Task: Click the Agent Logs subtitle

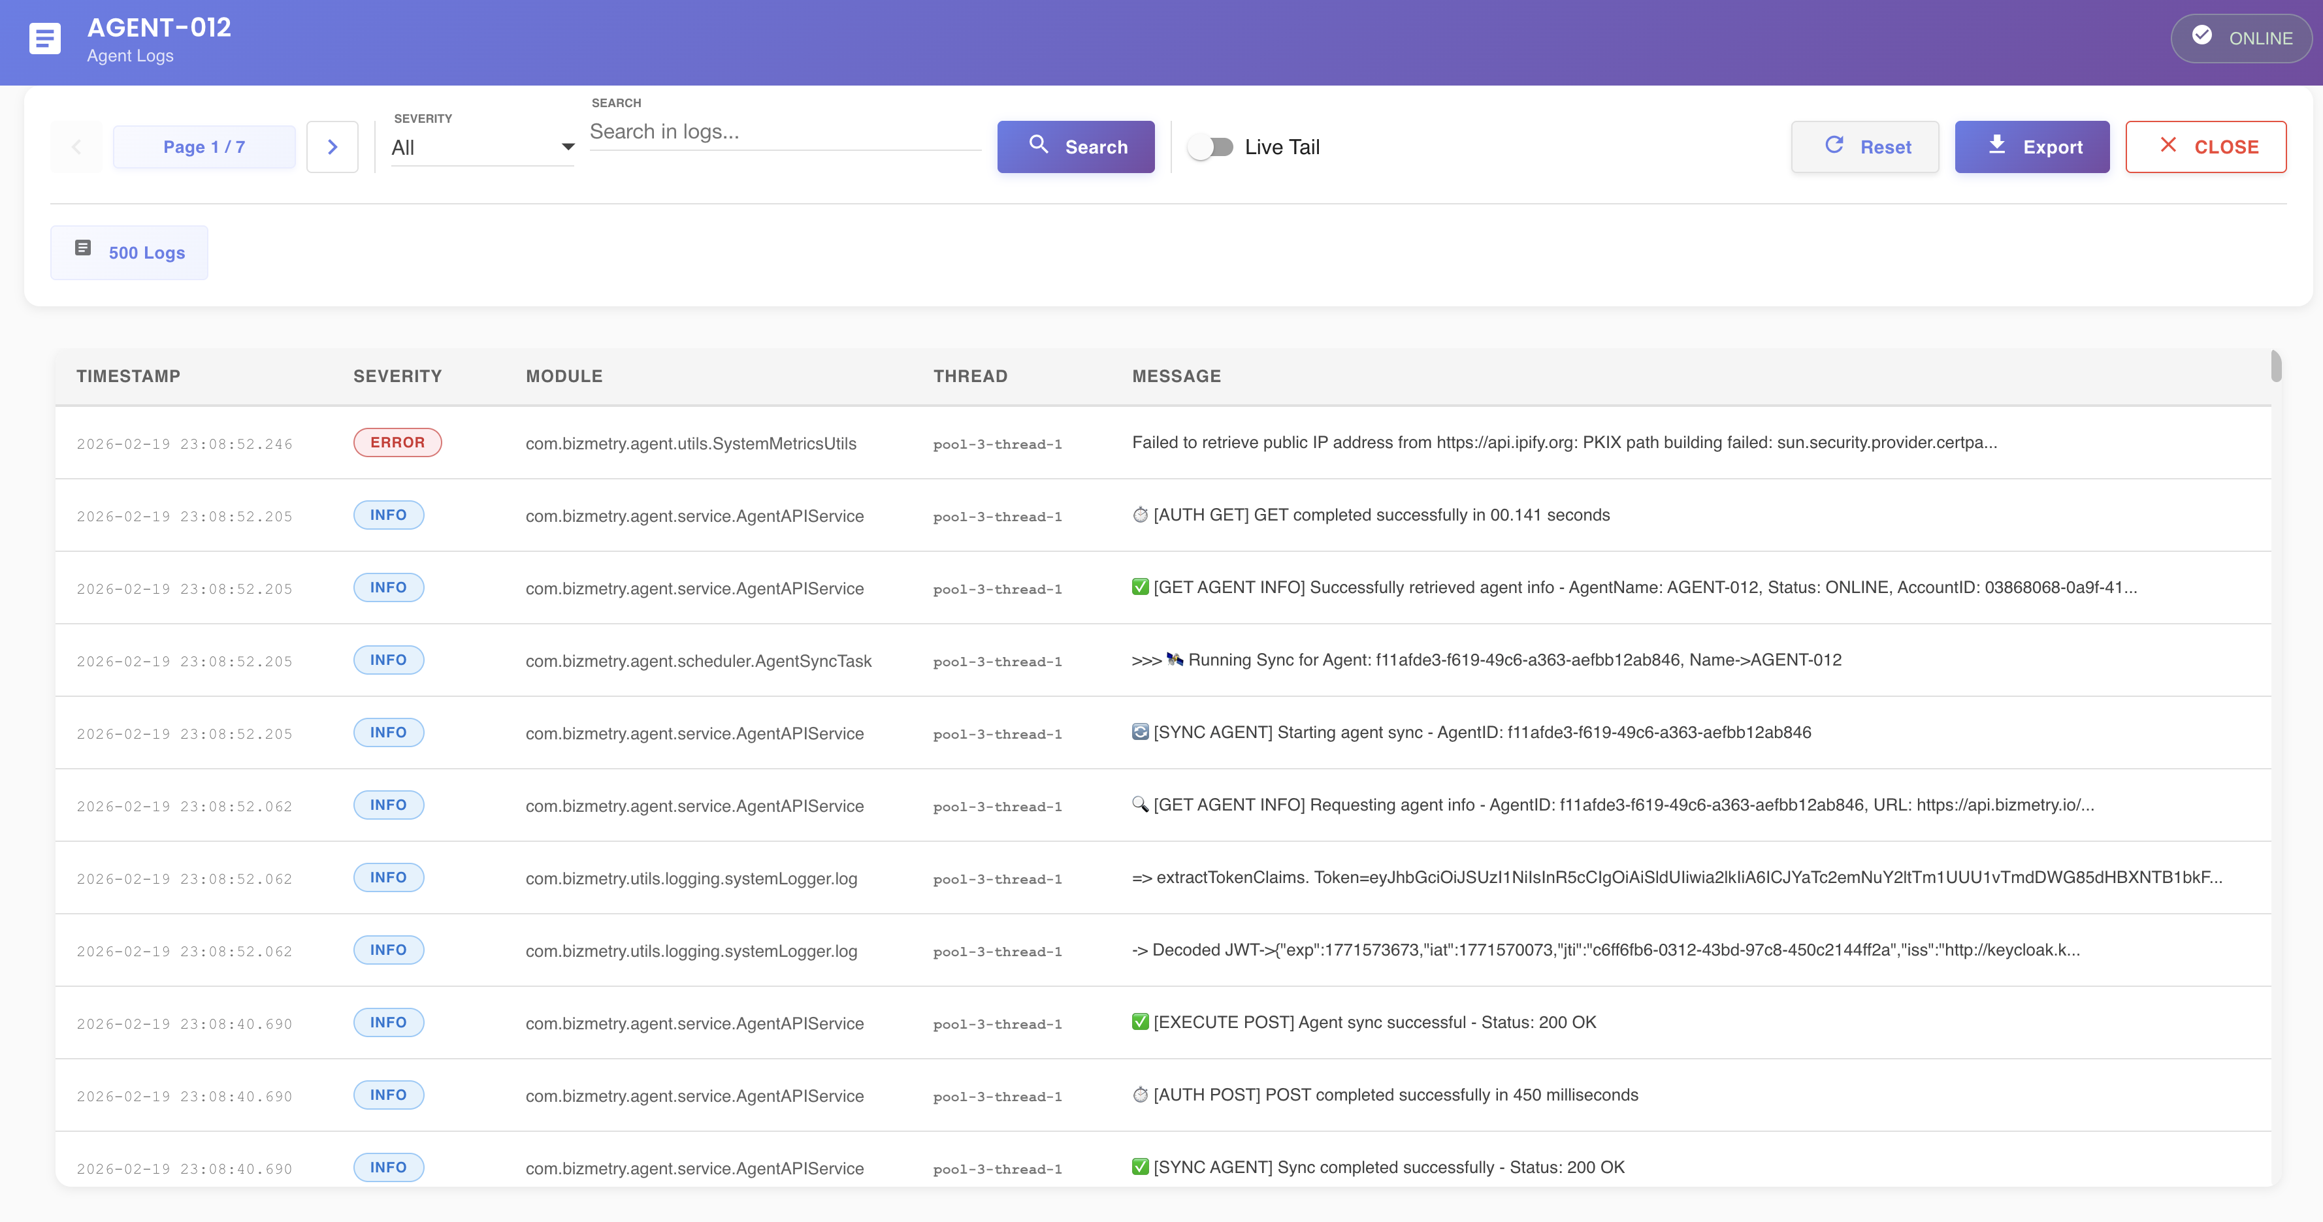Action: click(x=130, y=56)
